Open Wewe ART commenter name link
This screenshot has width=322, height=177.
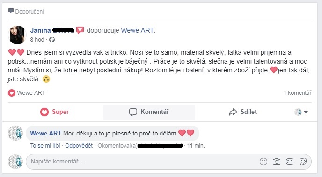click(x=45, y=134)
